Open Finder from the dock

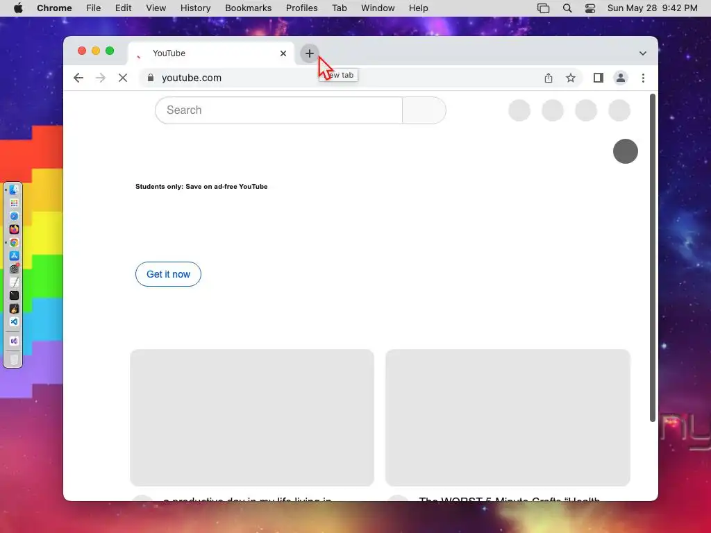click(x=14, y=190)
